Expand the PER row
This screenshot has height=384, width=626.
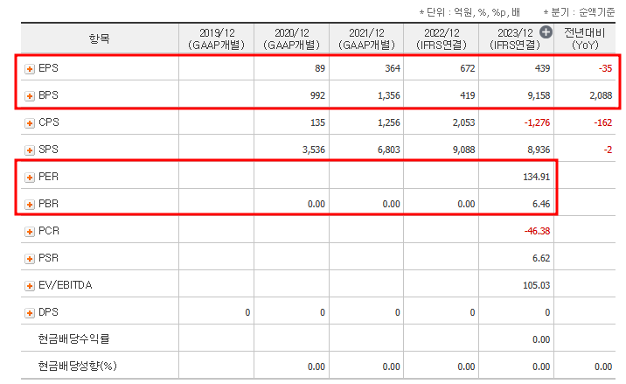point(30,178)
